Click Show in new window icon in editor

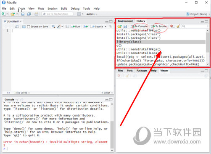(17, 27)
